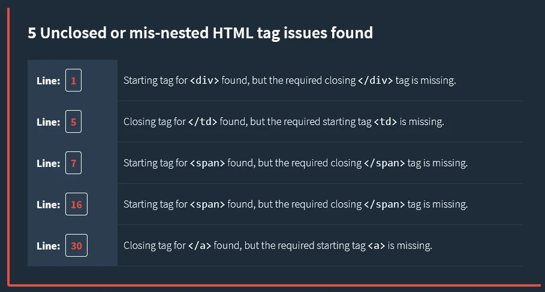This screenshot has width=545, height=292.
Task: Click the line number 5 badge
Action: [73, 122]
